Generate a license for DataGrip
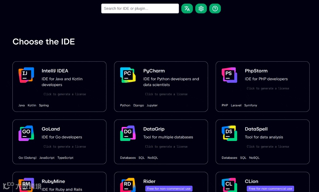The height and width of the screenshot is (192, 319). click(x=166, y=147)
